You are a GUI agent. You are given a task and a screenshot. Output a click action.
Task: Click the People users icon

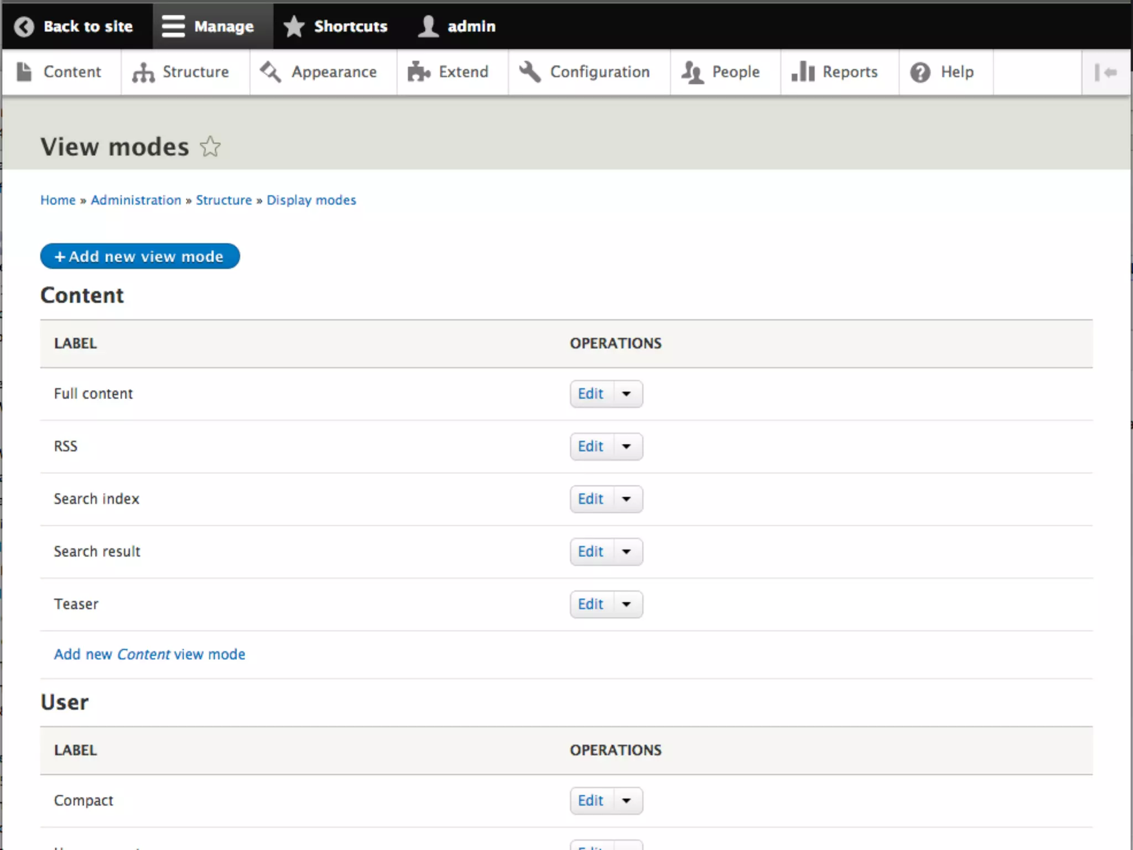(692, 72)
